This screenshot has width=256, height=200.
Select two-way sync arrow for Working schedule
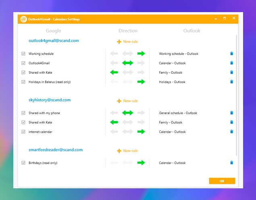click(x=127, y=53)
